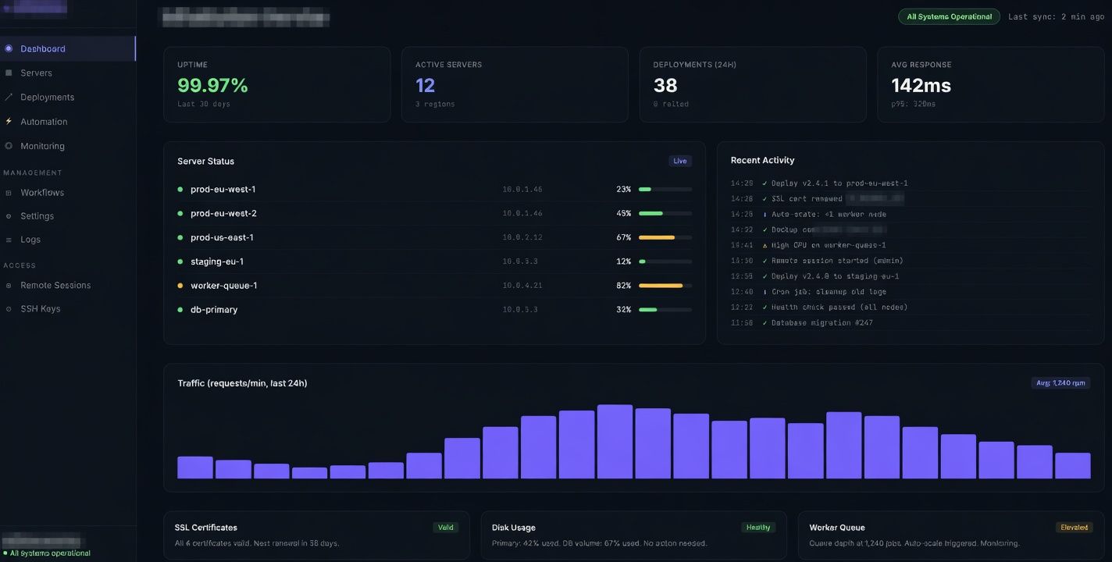This screenshot has height=562, width=1112.
Task: Click the Servers sidebar icon
Action: [x=9, y=73]
